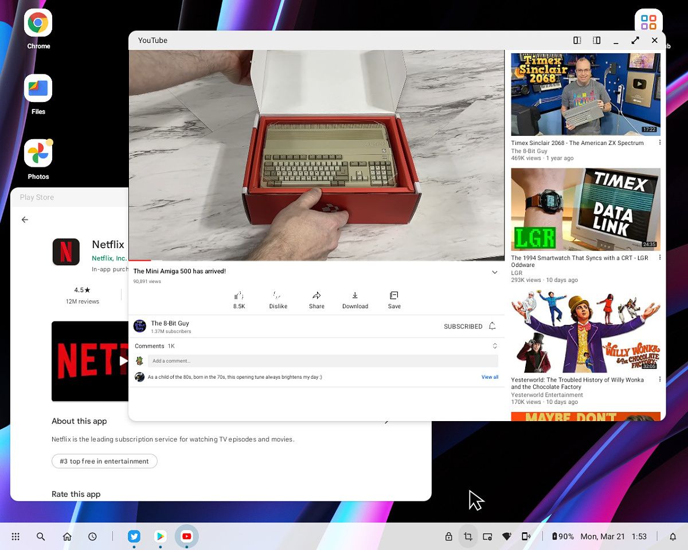Viewport: 688px width, 550px height.
Task: Save the video to a playlist
Action: [394, 300]
